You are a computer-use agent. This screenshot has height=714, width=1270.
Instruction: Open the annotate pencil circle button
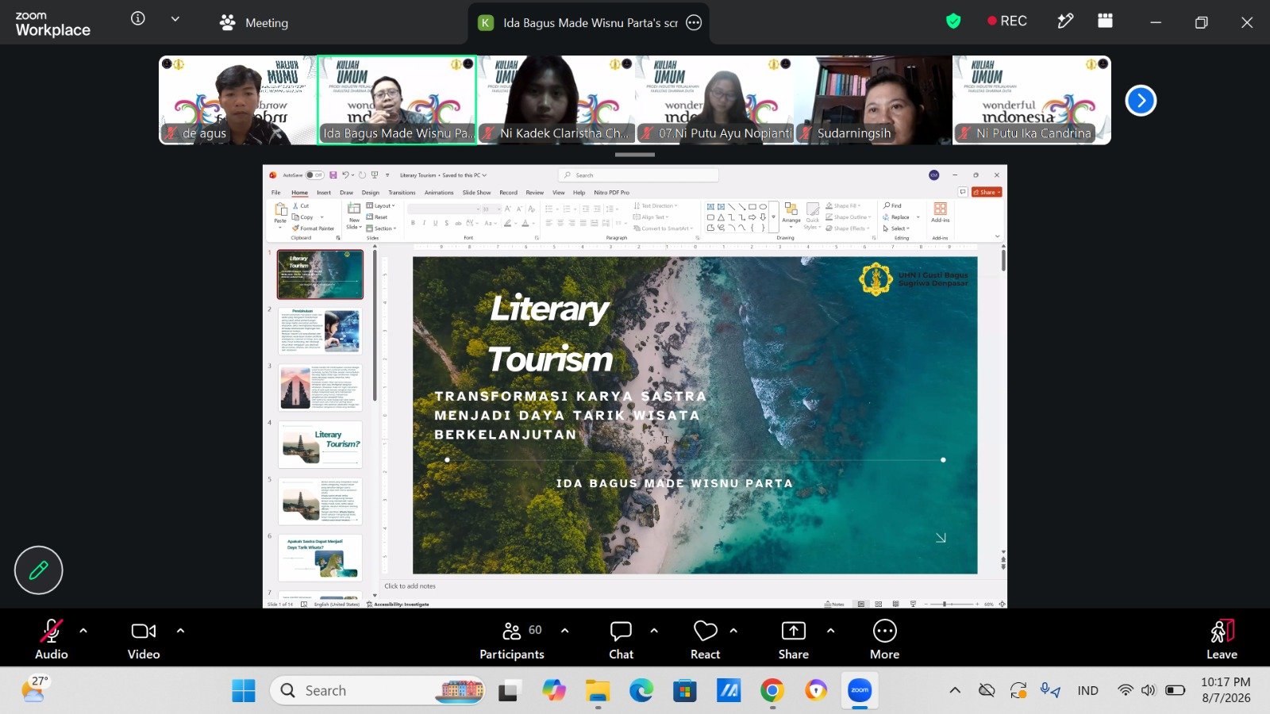[38, 570]
